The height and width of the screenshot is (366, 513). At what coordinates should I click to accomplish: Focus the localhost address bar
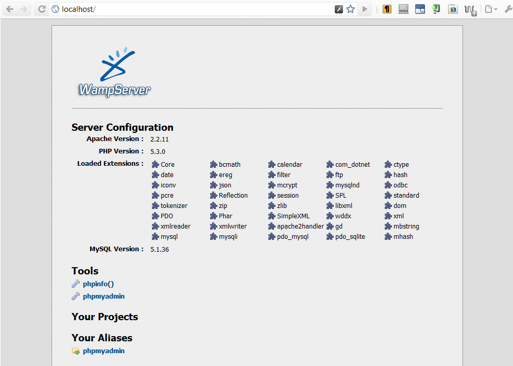pyautogui.click(x=193, y=9)
